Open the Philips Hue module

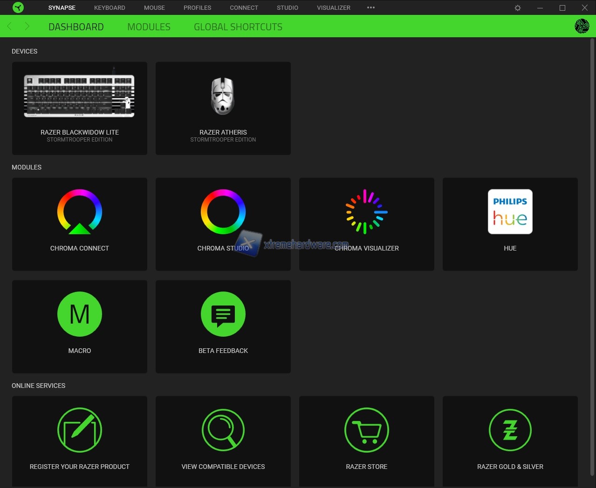[510, 212]
